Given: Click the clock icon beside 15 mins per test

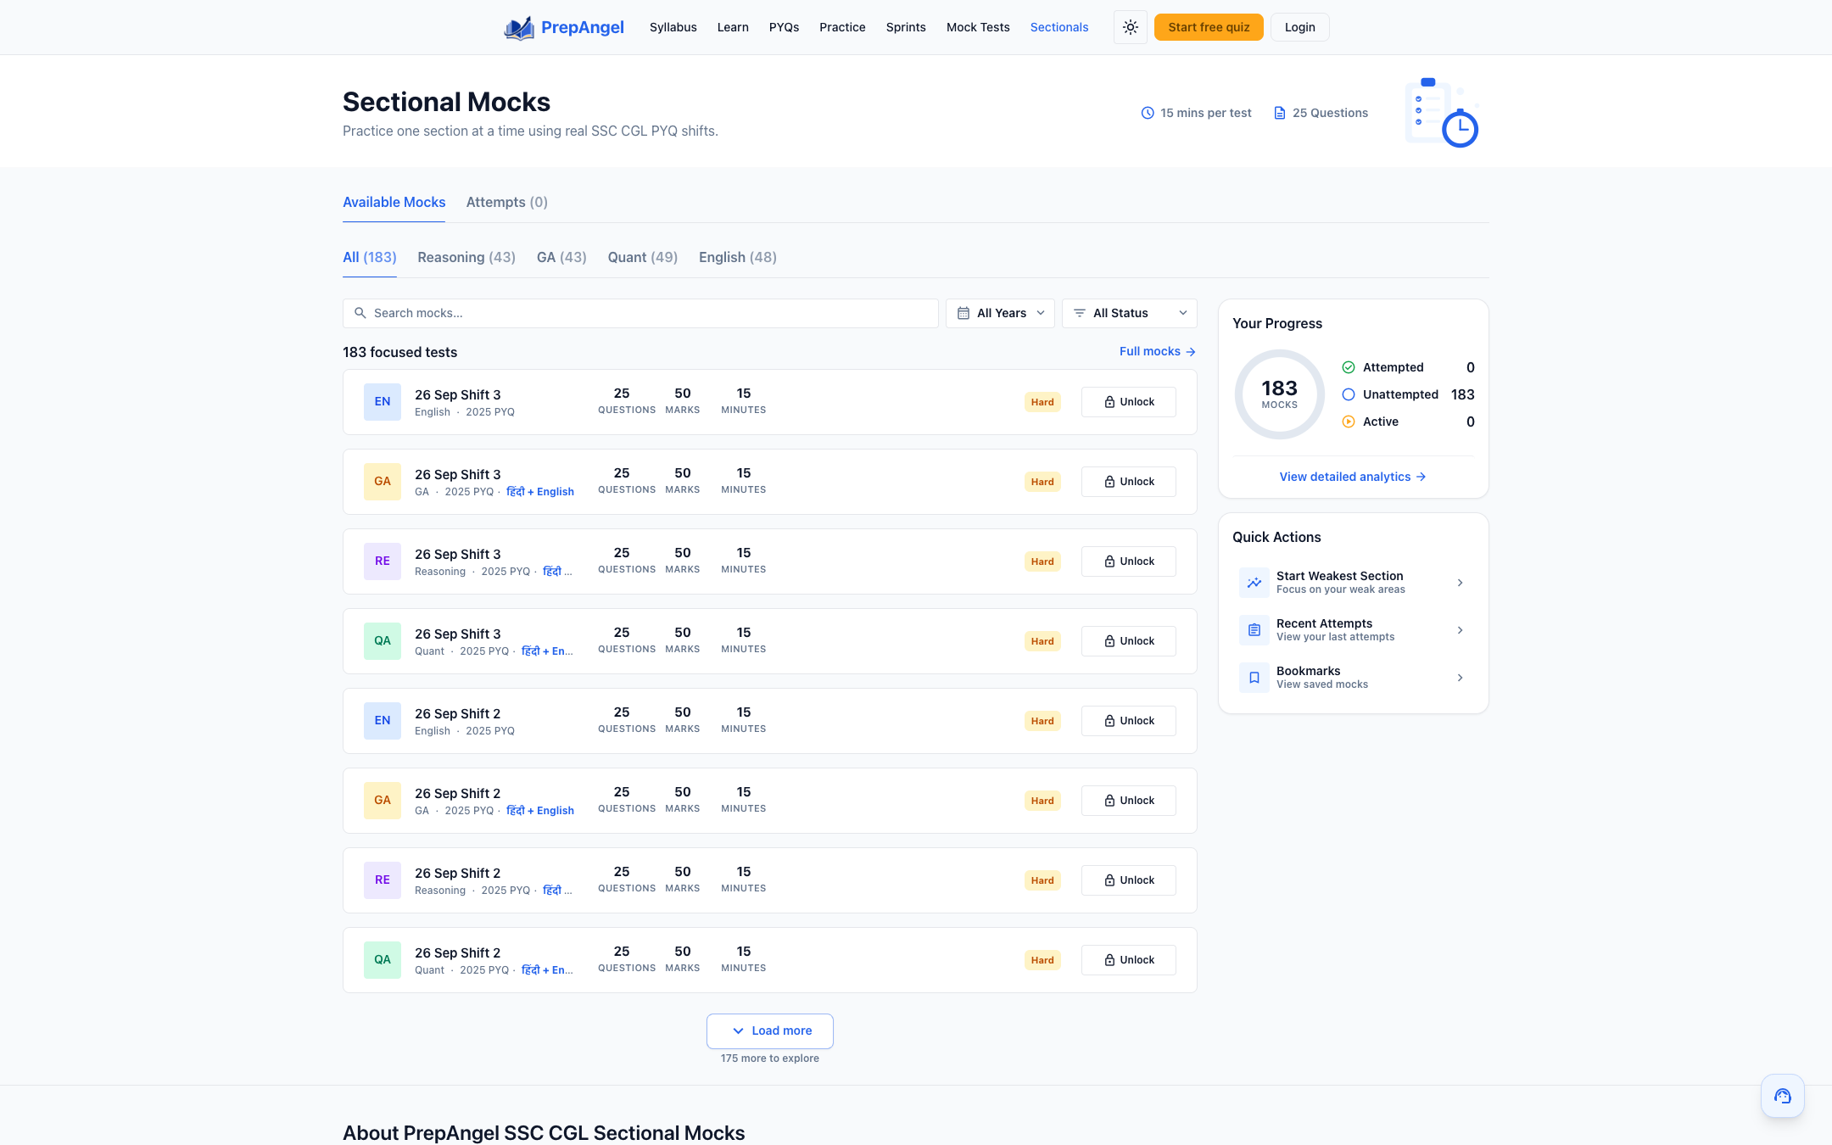Looking at the screenshot, I should (1148, 113).
